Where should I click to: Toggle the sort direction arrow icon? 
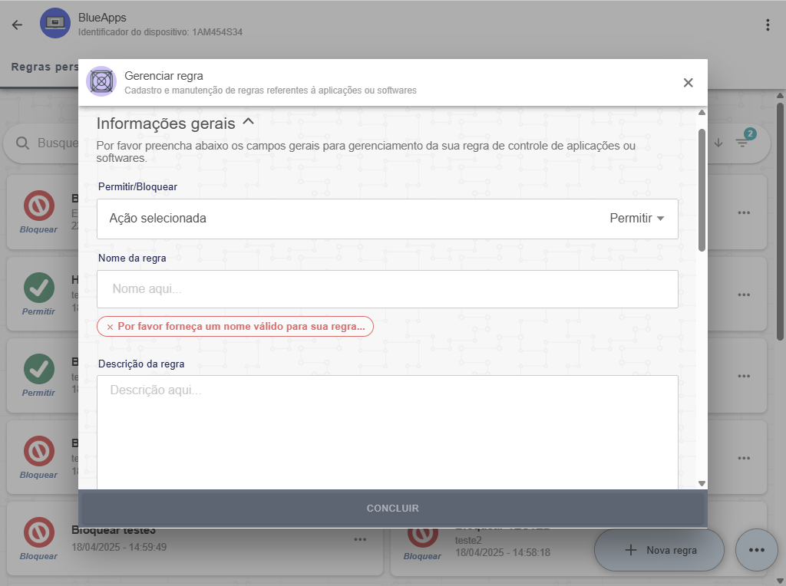tap(718, 143)
